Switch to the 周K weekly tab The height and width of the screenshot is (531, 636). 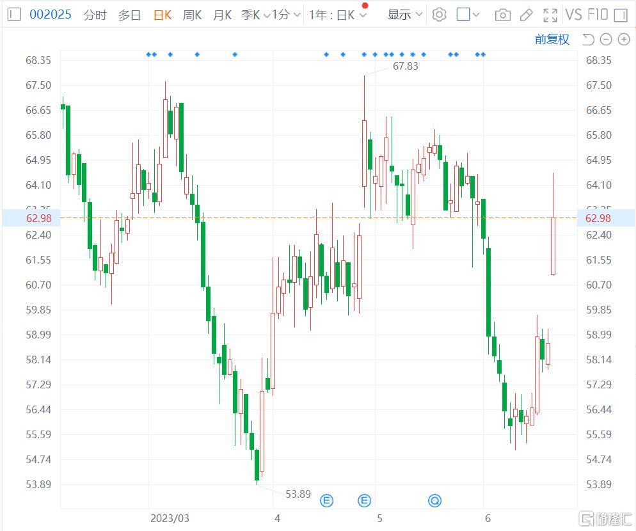pyautogui.click(x=192, y=15)
